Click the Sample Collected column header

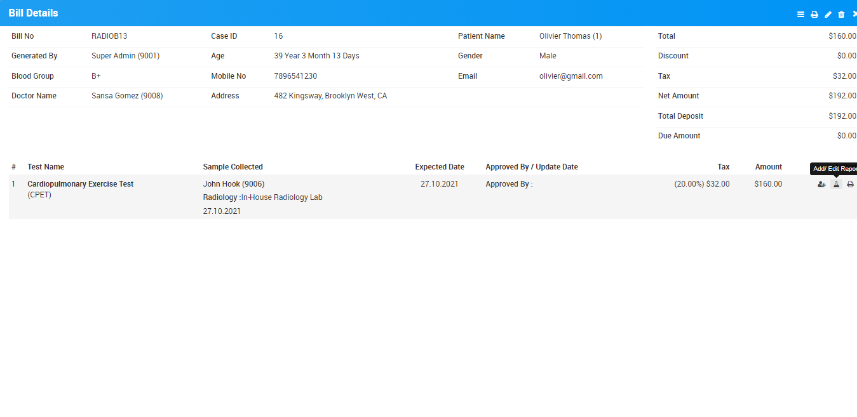[x=233, y=167]
